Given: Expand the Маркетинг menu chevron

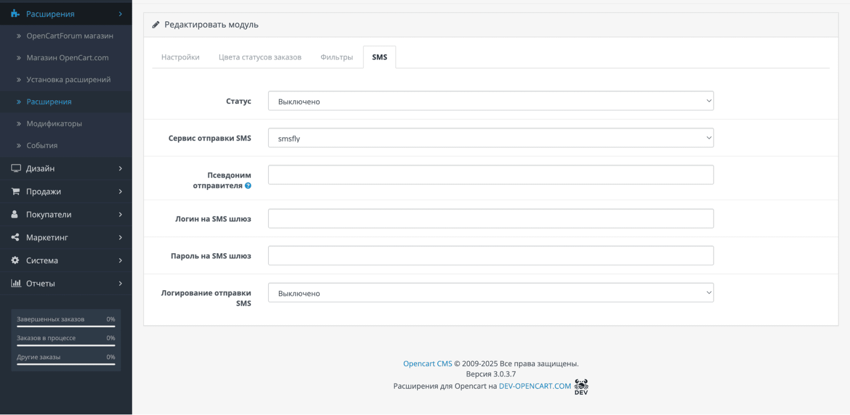Looking at the screenshot, I should (121, 237).
